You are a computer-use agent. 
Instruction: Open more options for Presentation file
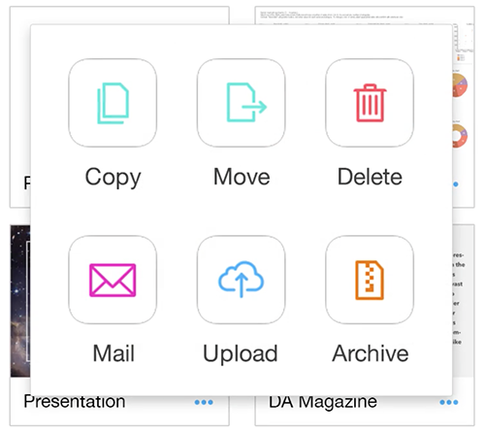[204, 402]
